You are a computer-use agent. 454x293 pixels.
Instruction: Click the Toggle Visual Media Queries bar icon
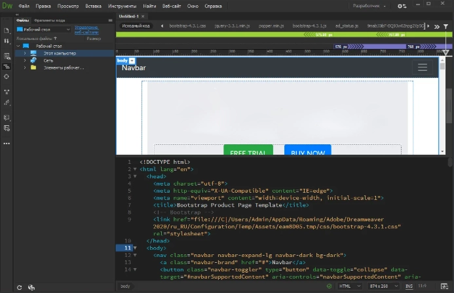point(7,67)
